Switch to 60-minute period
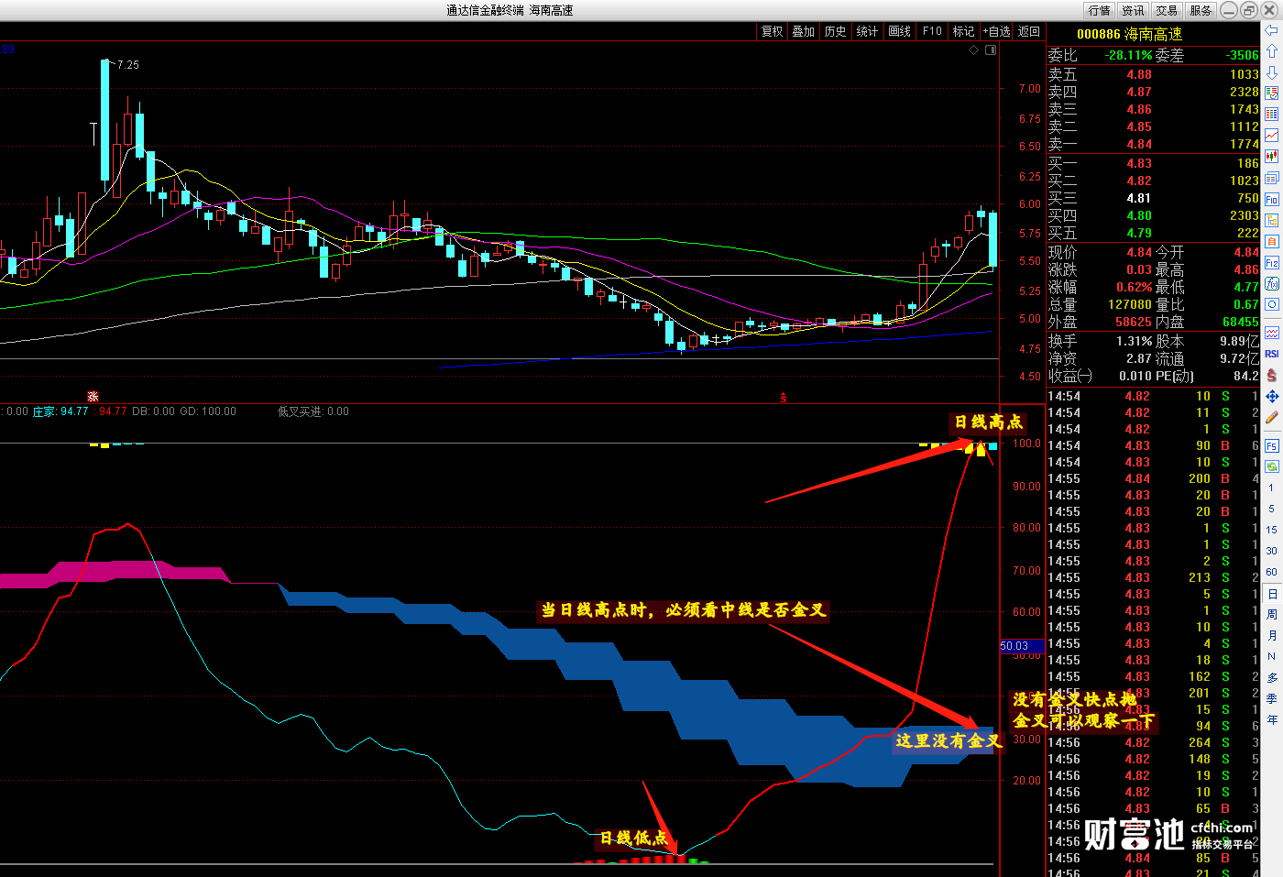 pyautogui.click(x=1271, y=572)
